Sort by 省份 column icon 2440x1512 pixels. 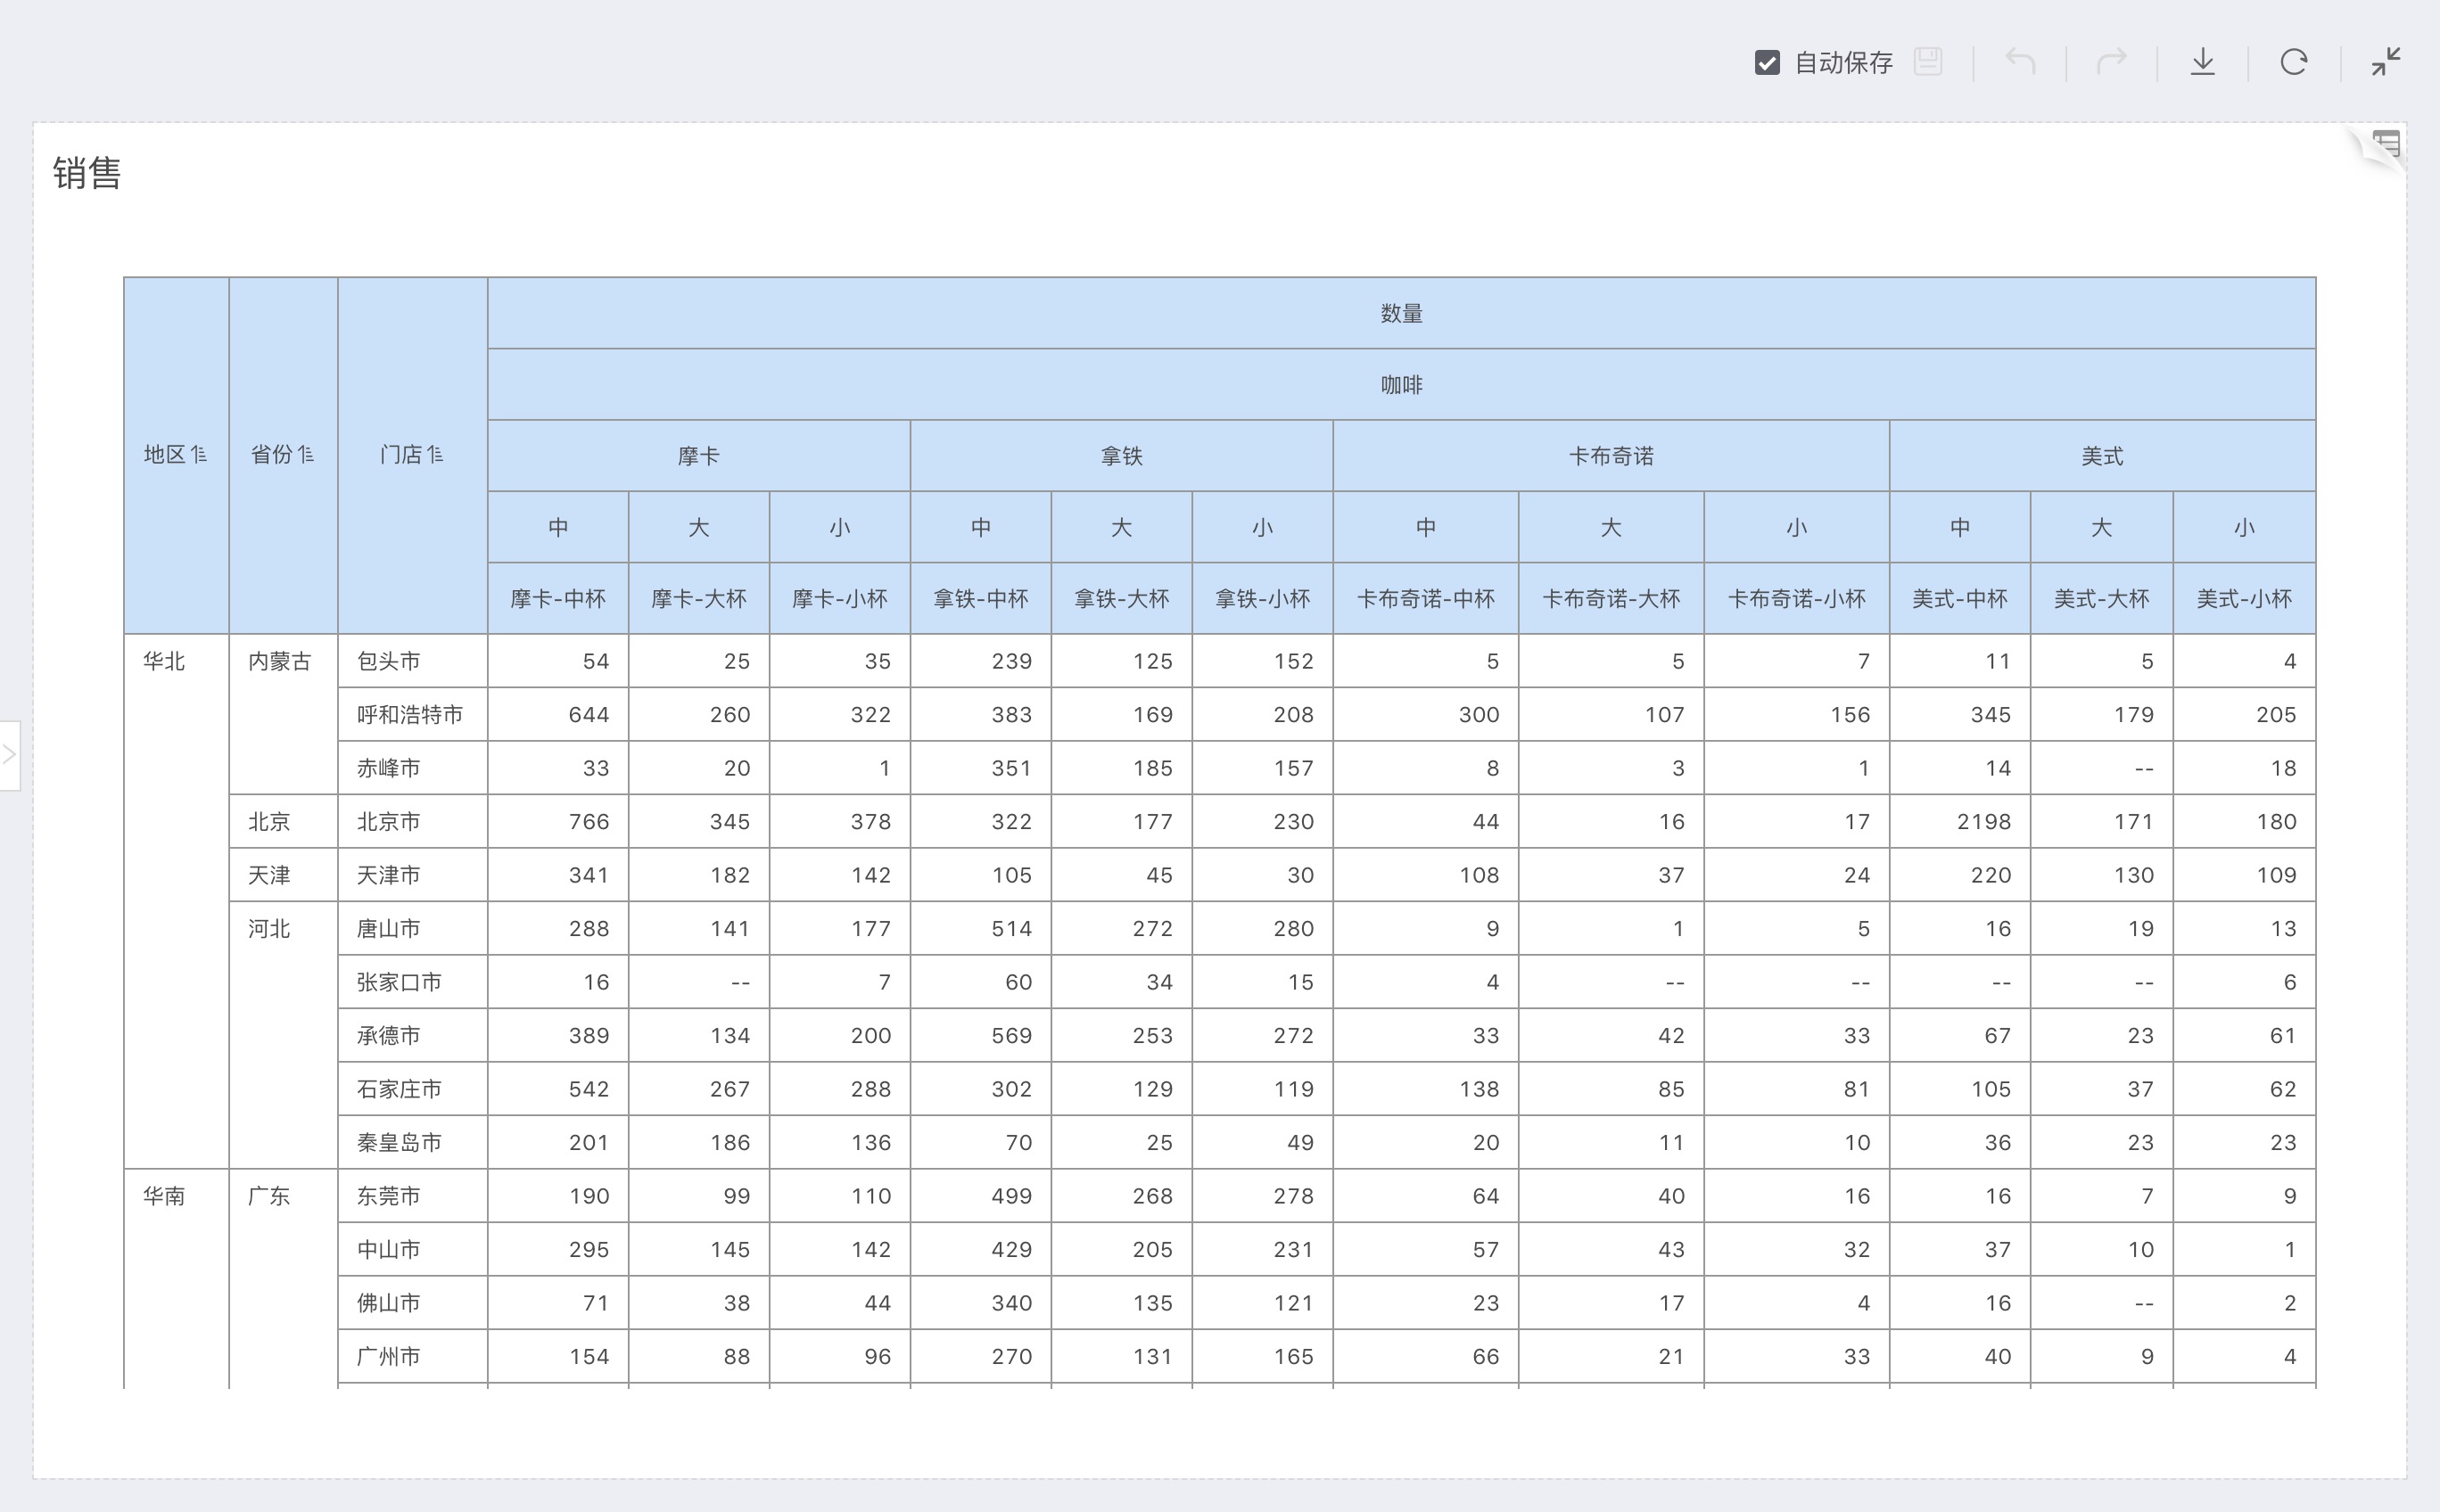305,455
